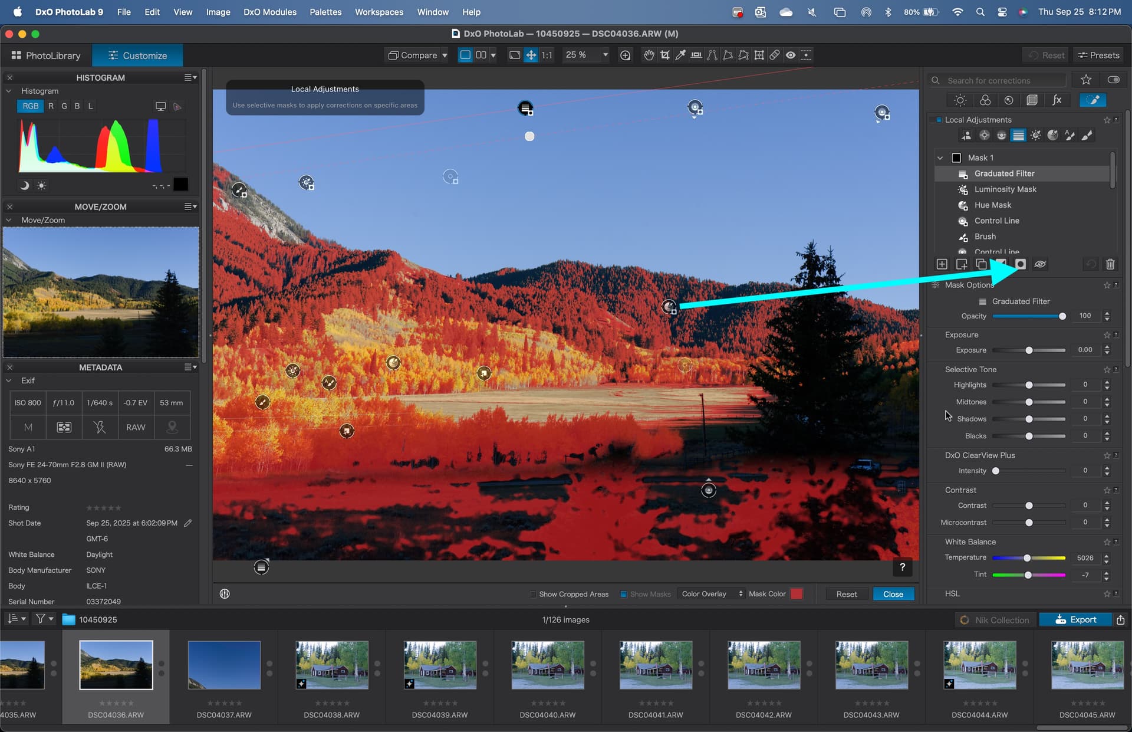
Task: Toggle the Local Adjustments enable switch
Action: point(939,120)
